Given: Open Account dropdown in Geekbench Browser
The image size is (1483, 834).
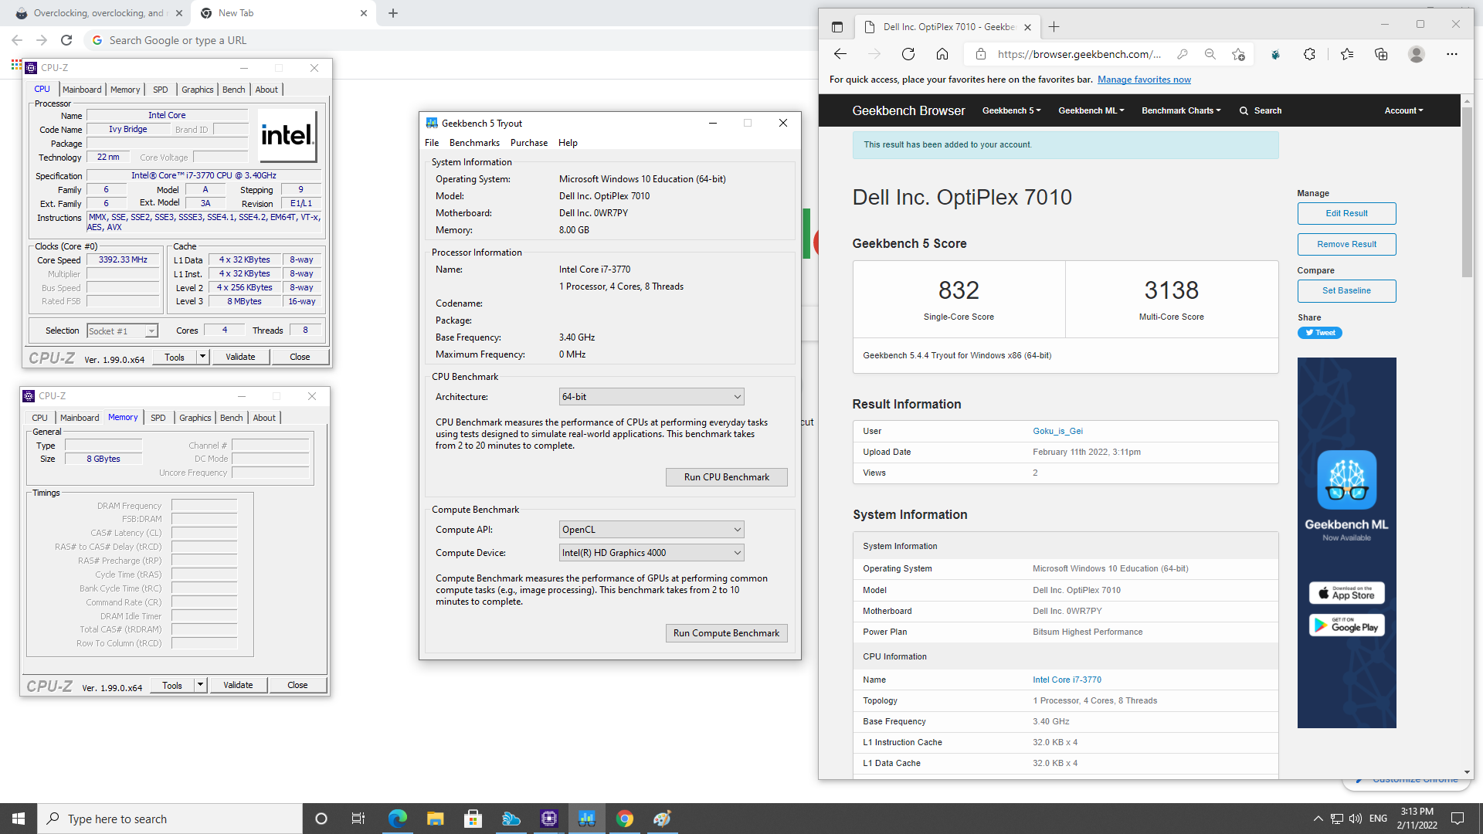Looking at the screenshot, I should [1403, 110].
